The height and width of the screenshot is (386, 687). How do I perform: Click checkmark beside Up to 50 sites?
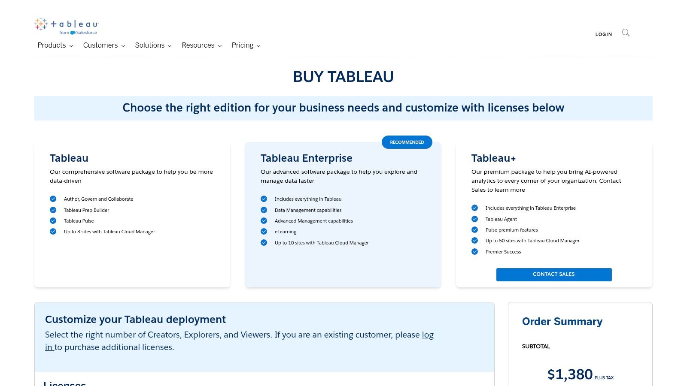coord(475,241)
